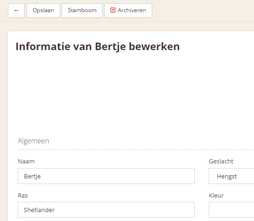Focus the Naam field containing Bertje
Screen dimensions: 254x221
click(106, 176)
